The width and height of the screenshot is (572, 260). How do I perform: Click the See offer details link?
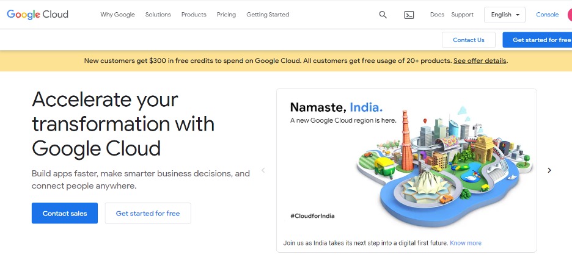480,61
